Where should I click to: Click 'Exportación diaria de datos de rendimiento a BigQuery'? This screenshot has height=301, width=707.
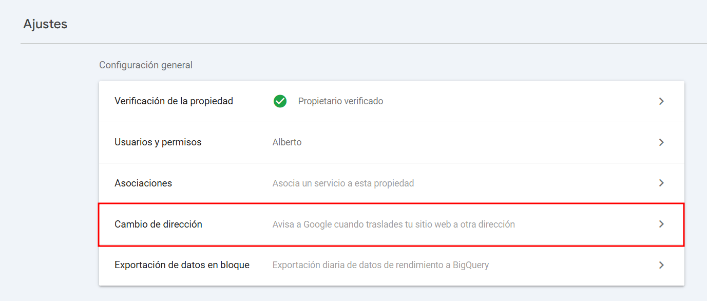pyautogui.click(x=380, y=266)
